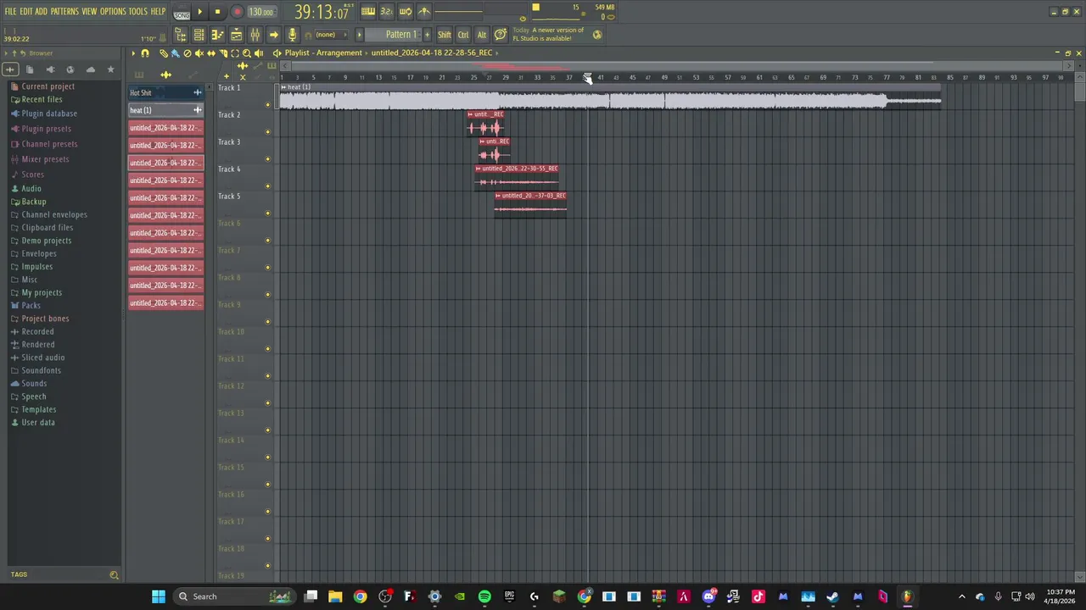
Task: Mute Track 6 using its yellow dot
Action: (x=268, y=241)
